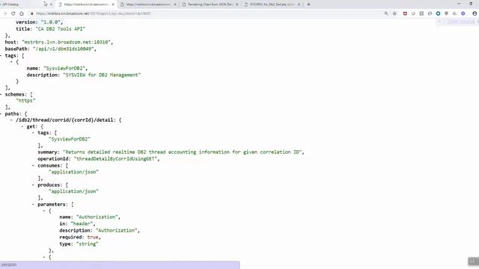
Task: Click the "SysviewForDB2" value in get tags
Action: click(70, 139)
